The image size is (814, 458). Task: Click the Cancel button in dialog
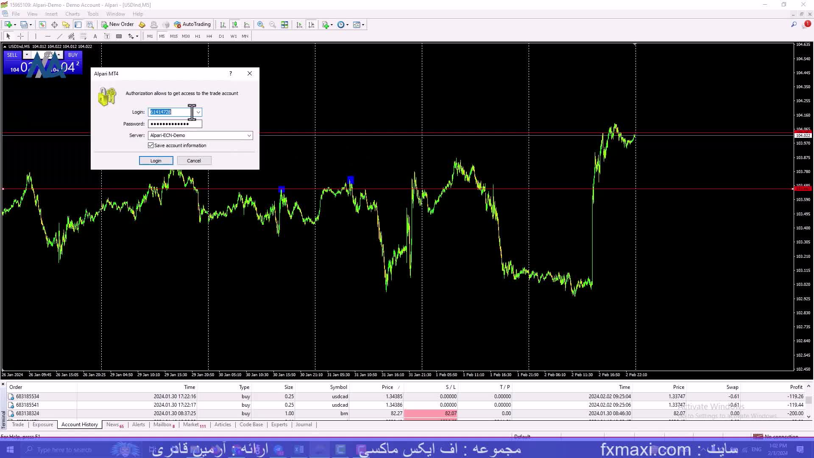pos(194,161)
